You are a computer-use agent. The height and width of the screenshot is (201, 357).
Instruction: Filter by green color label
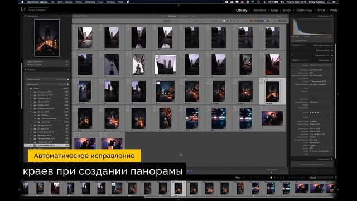click(x=257, y=21)
